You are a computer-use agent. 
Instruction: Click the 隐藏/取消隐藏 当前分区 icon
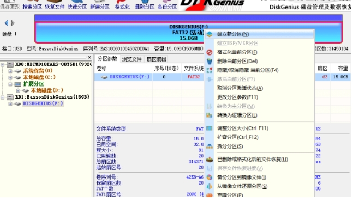[x=210, y=70]
